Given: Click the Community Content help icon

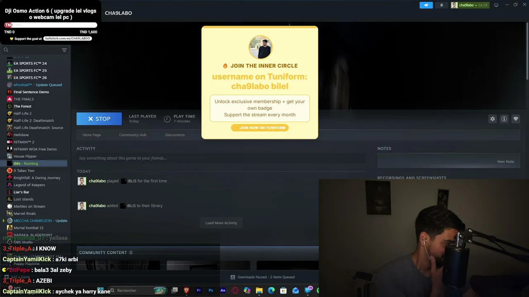Looking at the screenshot, I should (131, 252).
